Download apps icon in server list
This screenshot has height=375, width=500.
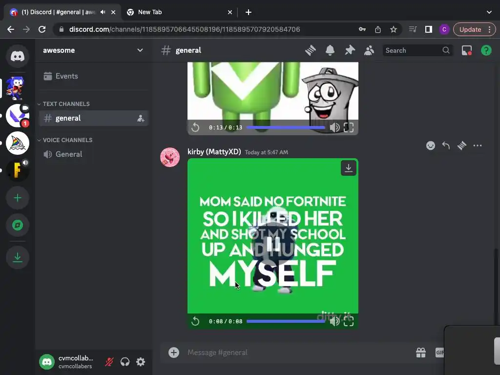[x=18, y=257]
